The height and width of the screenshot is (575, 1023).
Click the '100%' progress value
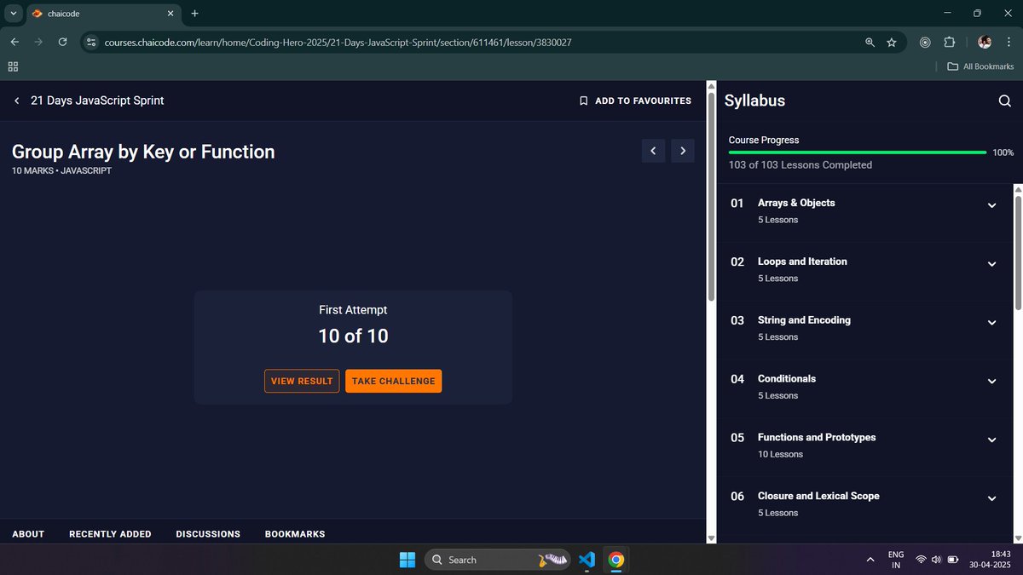tap(1003, 152)
